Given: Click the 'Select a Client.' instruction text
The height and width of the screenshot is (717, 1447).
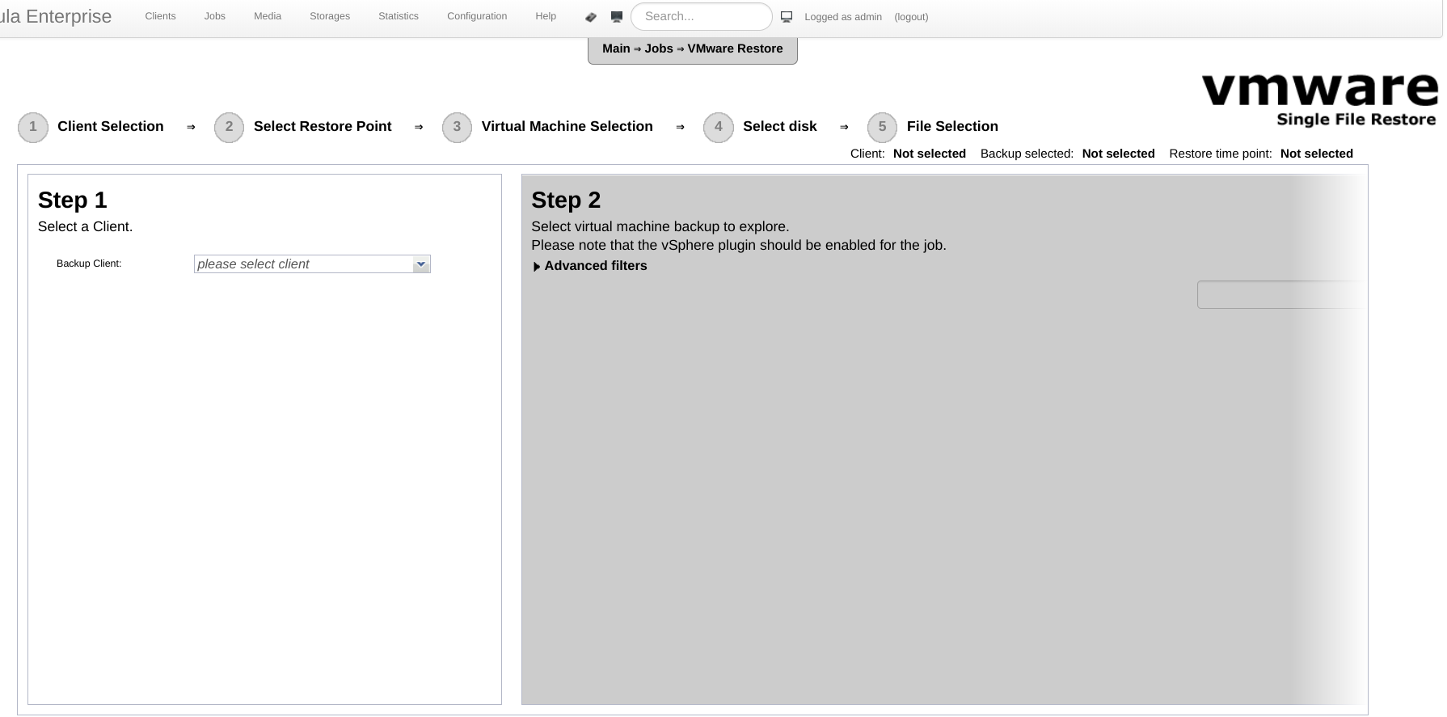Looking at the screenshot, I should (x=86, y=227).
